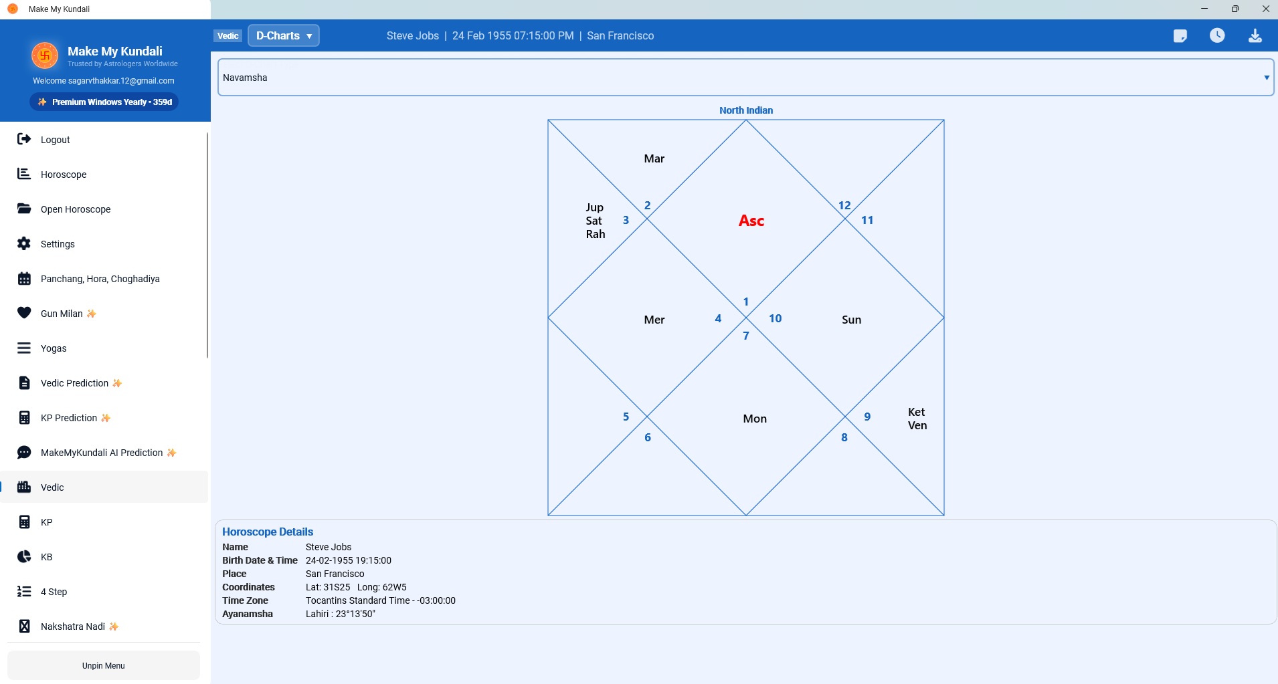Open the Gun Milan menu label
This screenshot has height=684, width=1278.
pos(62,314)
